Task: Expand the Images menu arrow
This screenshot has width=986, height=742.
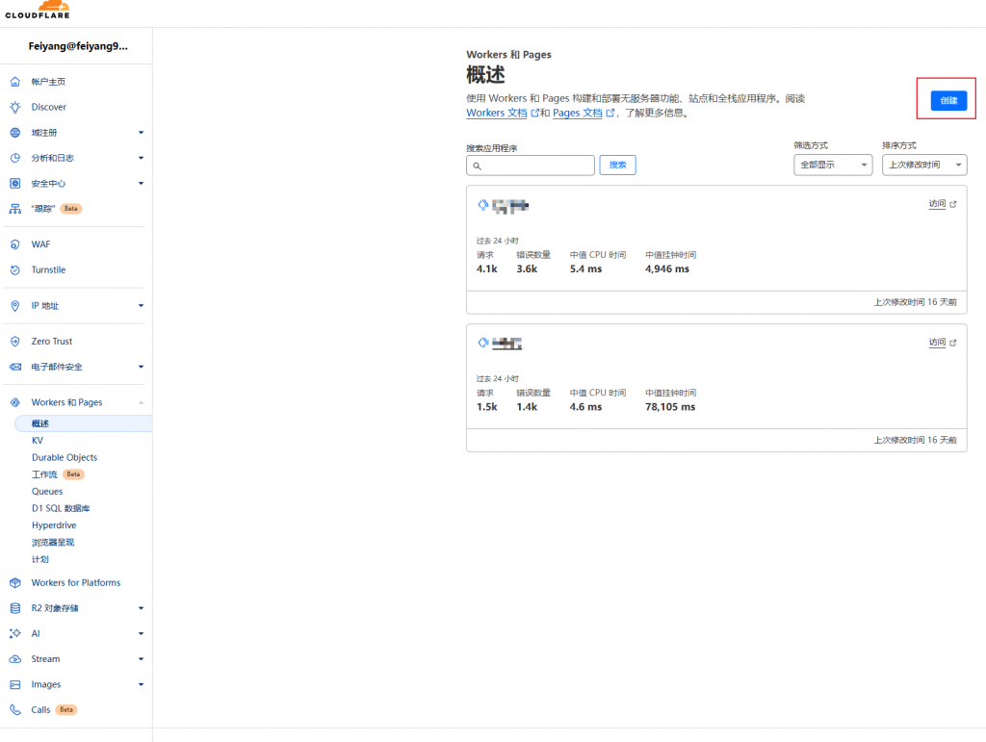Action: [x=141, y=684]
